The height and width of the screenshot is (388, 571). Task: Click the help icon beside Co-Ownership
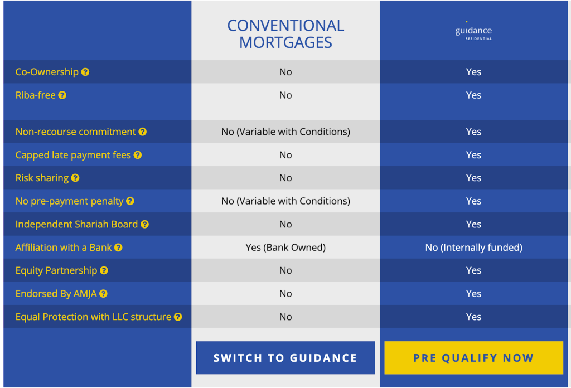coord(85,72)
